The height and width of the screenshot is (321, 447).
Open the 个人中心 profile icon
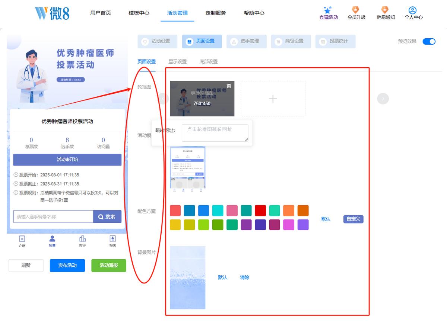tap(412, 10)
